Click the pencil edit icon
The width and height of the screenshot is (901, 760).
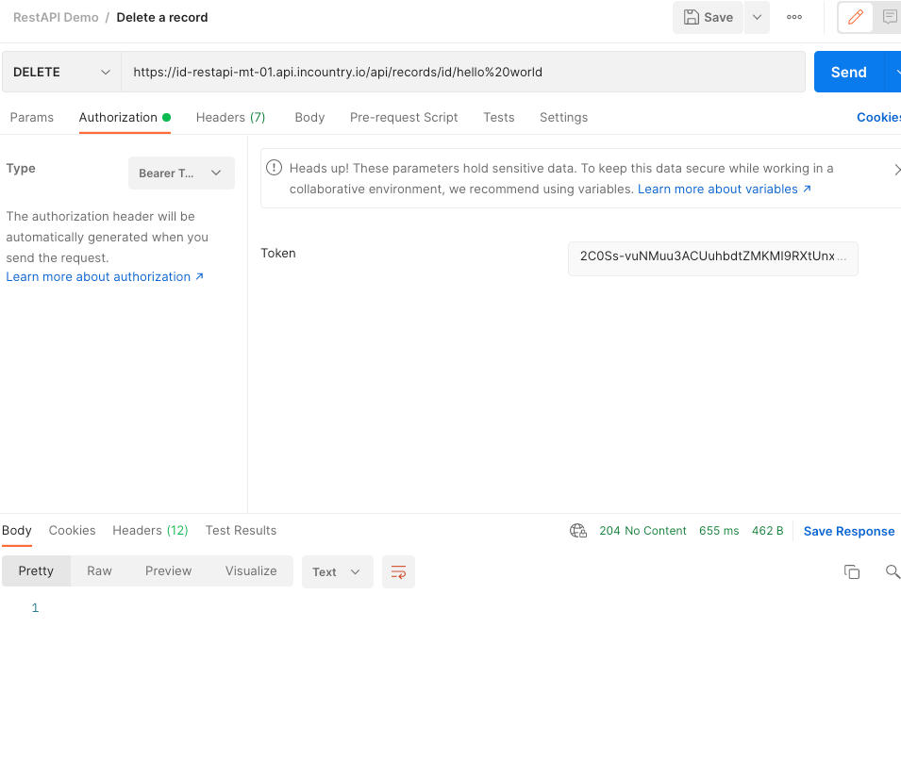point(856,17)
